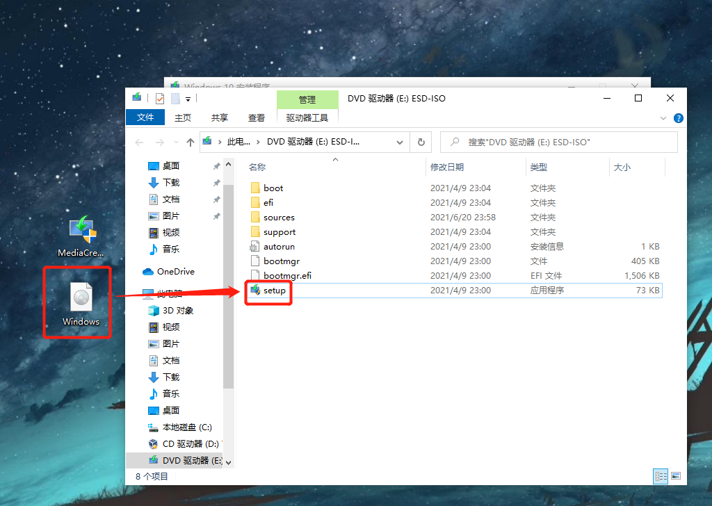Viewport: 712px width, 506px height.
Task: Open the MediaCreationTool desktop icon
Action: (x=82, y=236)
